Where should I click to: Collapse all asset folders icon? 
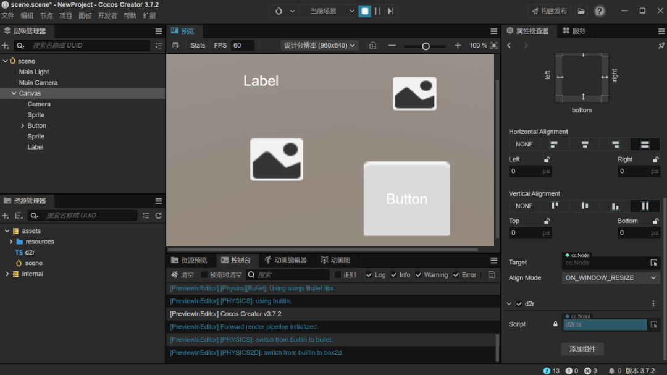(x=146, y=216)
